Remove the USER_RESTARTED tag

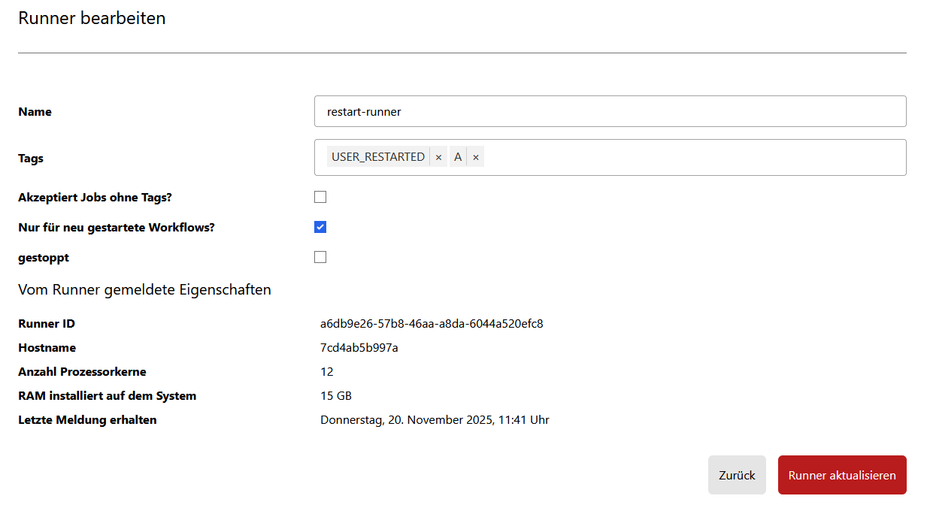[x=438, y=157]
